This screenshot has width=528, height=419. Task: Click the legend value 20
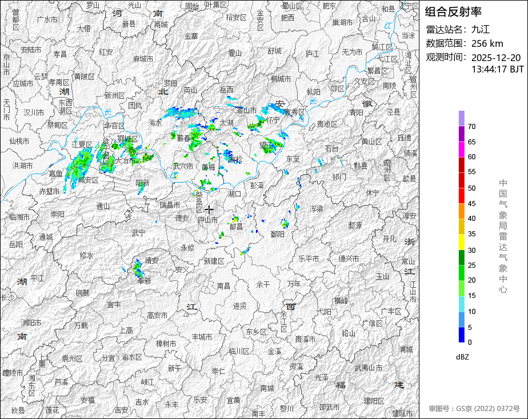coord(472,280)
